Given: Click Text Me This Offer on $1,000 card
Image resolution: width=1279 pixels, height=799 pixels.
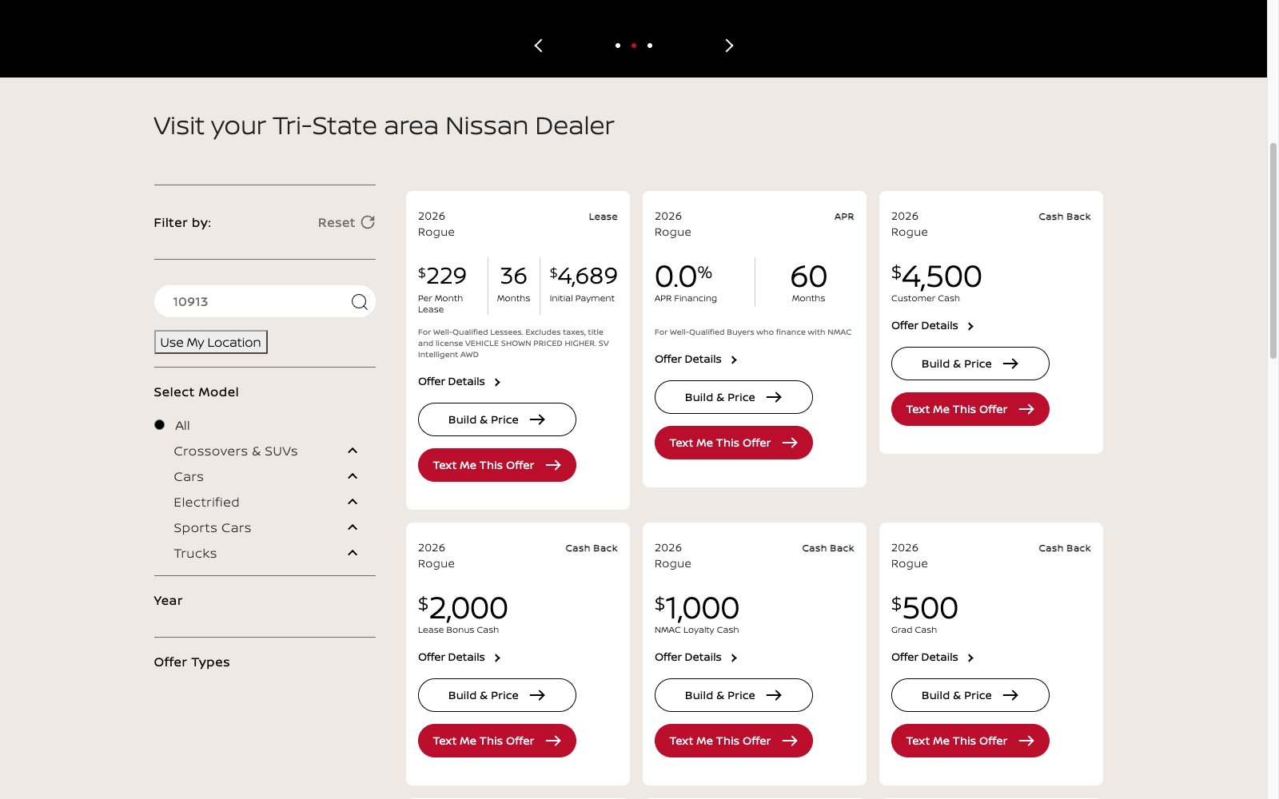Looking at the screenshot, I should coord(733,741).
